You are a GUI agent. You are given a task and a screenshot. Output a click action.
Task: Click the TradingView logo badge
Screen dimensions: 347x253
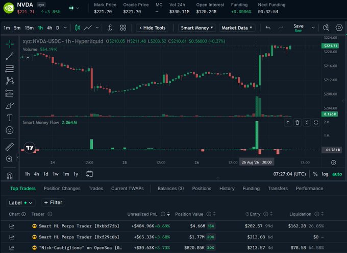coord(30,148)
